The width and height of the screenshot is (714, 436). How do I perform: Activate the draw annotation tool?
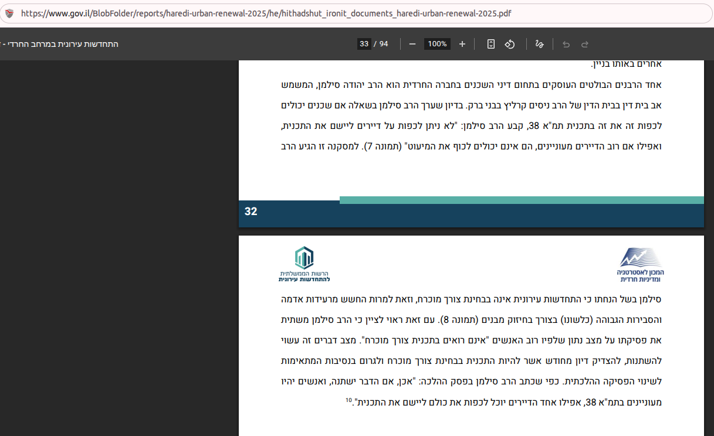pos(539,44)
